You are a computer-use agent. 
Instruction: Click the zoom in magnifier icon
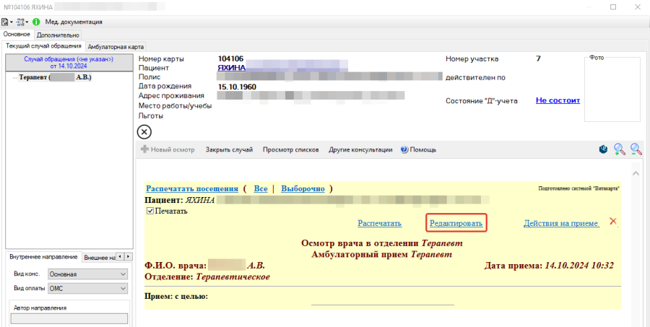click(x=619, y=149)
